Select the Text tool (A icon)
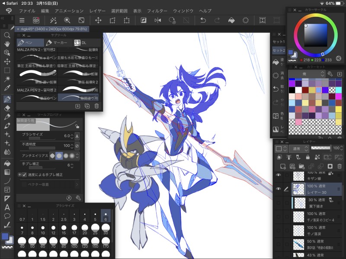Viewport: 346px width, 259px height. click(7, 207)
